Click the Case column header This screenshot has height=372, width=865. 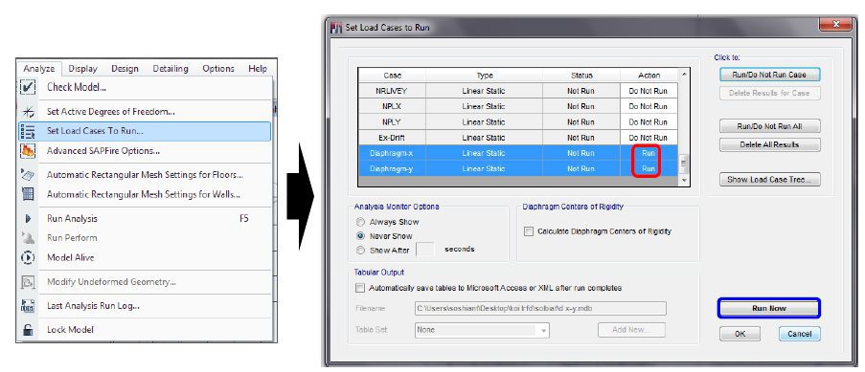[392, 76]
